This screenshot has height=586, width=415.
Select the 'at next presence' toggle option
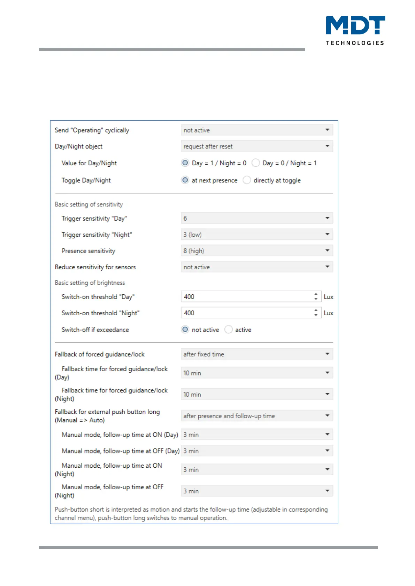(185, 180)
